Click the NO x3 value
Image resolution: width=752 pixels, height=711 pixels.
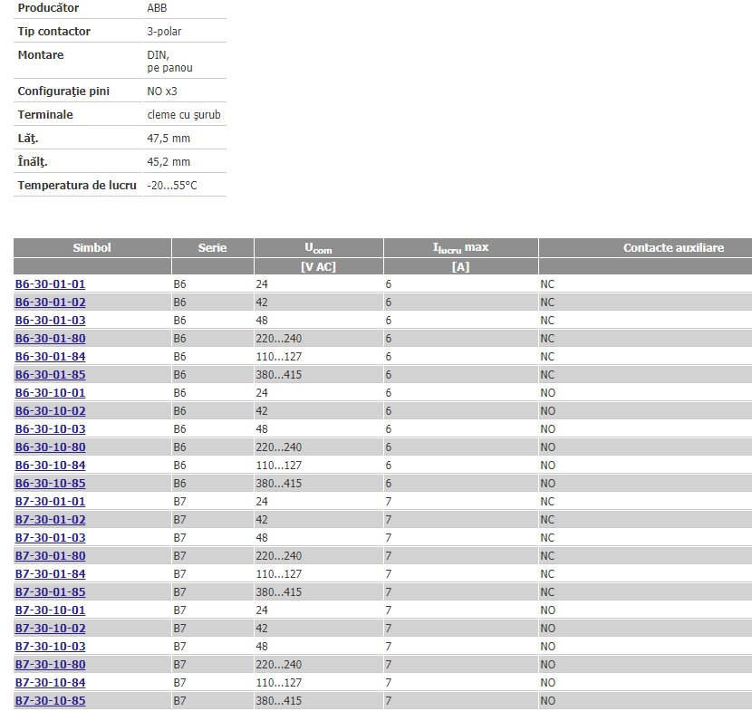(x=162, y=91)
